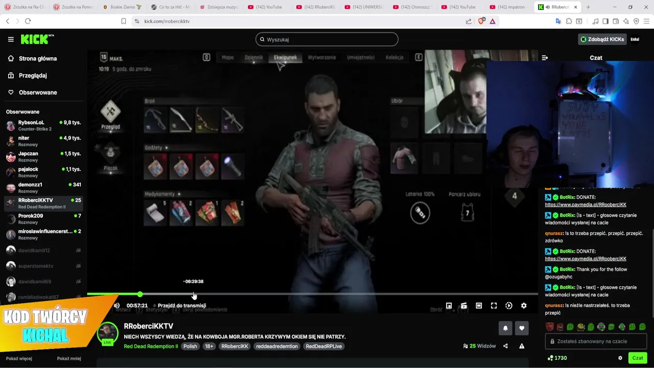
Task: Open Brave Leo AI sparkle icon
Action: (626, 21)
